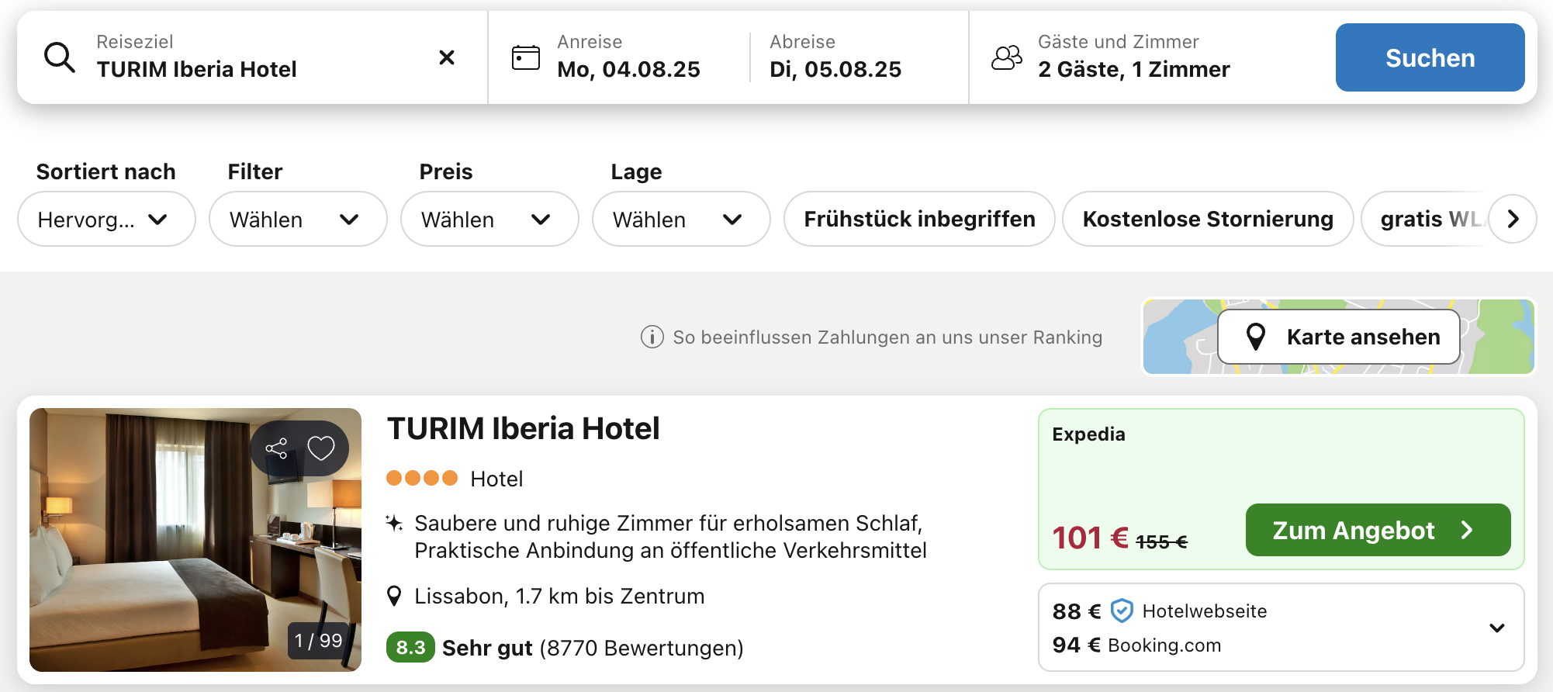Expand more price offers with the chevron
1553x692 pixels.
[x=1497, y=628]
